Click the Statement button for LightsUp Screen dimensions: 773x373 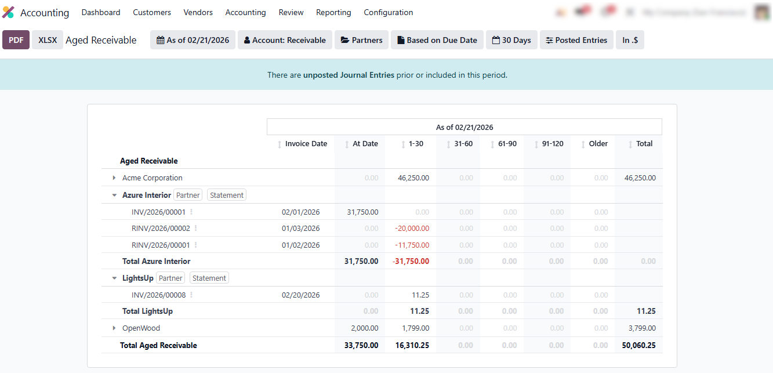pos(209,278)
